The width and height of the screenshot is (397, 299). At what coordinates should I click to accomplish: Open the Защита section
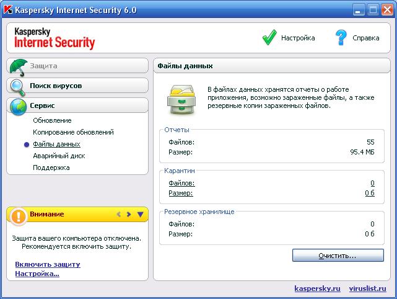coord(77,66)
